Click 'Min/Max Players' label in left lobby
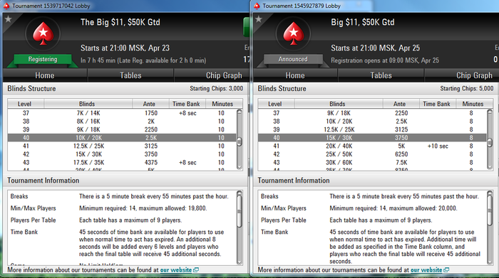This screenshot has height=278, width=499. coord(33,208)
